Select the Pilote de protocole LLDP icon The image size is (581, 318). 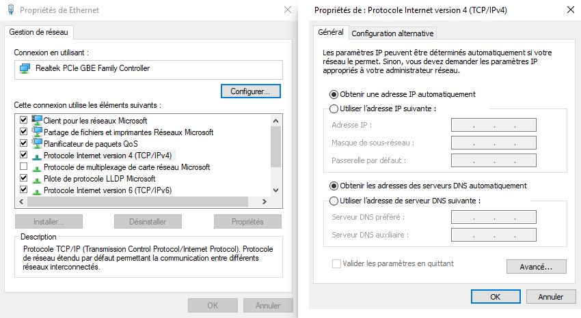click(x=37, y=179)
